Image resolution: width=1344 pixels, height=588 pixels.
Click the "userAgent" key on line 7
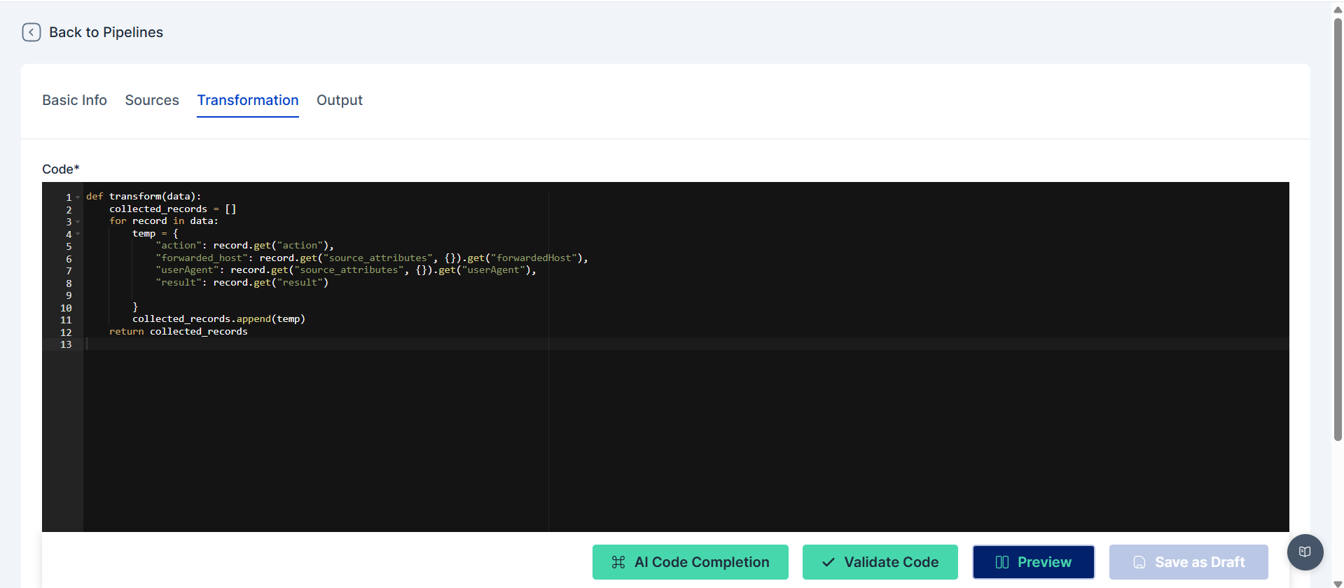coord(187,270)
